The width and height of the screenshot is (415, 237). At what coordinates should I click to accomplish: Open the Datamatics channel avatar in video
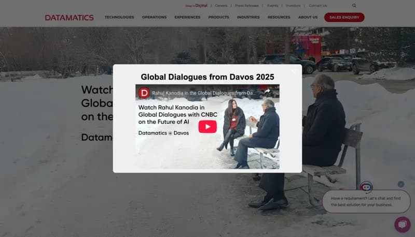144,93
